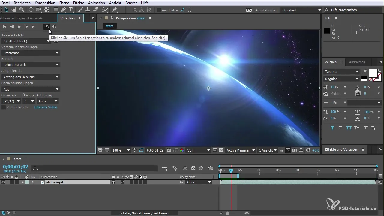
Task: Open the channel and color management icon
Action: pos(182,150)
